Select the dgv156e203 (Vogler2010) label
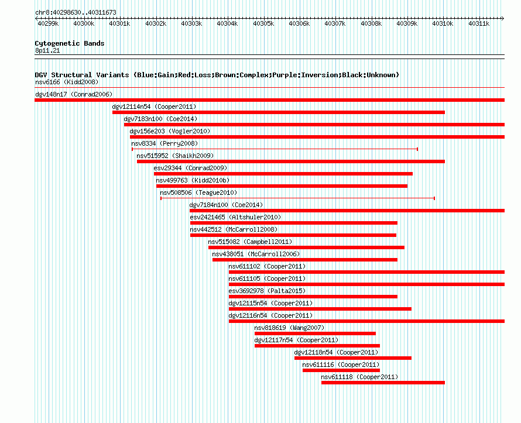 point(170,131)
